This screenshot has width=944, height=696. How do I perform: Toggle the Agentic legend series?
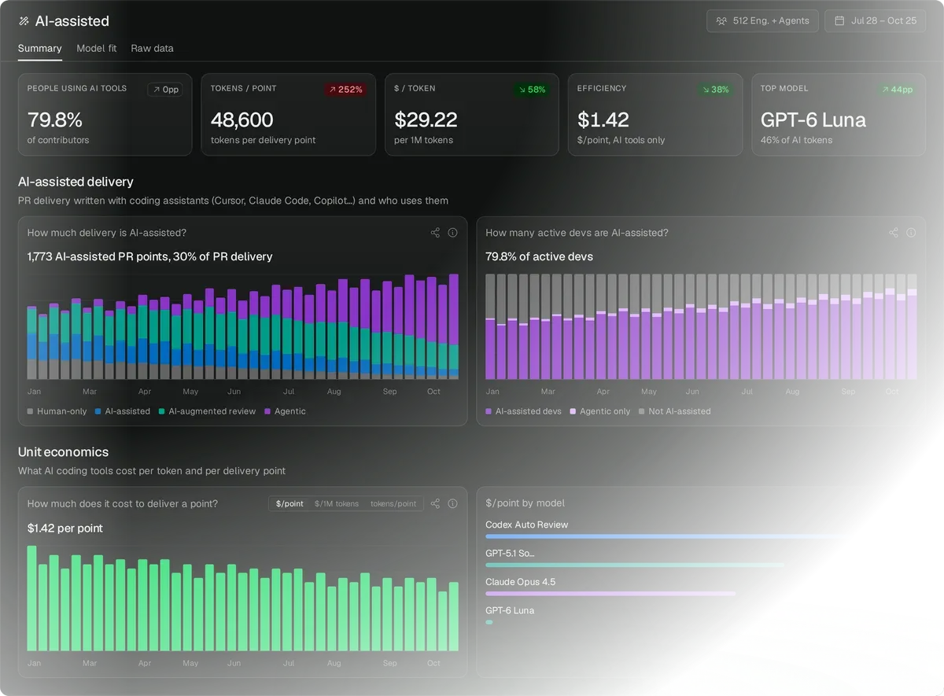coord(285,411)
